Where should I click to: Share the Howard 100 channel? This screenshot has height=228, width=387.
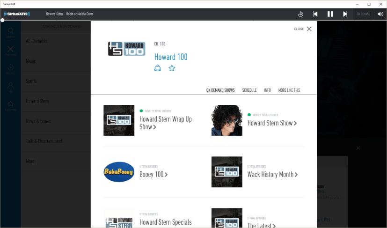click(157, 68)
